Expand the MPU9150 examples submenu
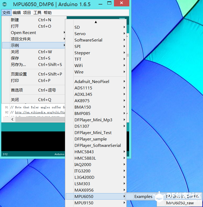The height and width of the screenshot is (207, 203). pyautogui.click(x=96, y=203)
